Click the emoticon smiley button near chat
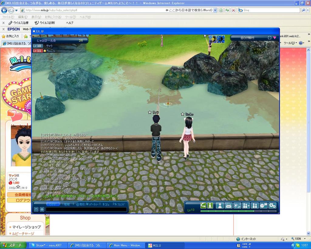The height and width of the screenshot is (249, 311). coord(42,209)
